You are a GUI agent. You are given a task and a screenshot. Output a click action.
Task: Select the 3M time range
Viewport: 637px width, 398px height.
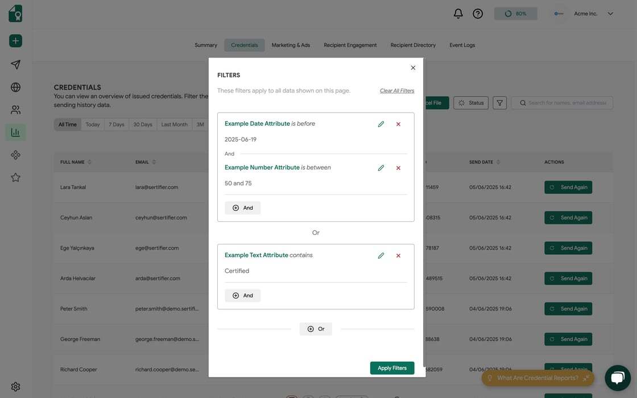(200, 125)
